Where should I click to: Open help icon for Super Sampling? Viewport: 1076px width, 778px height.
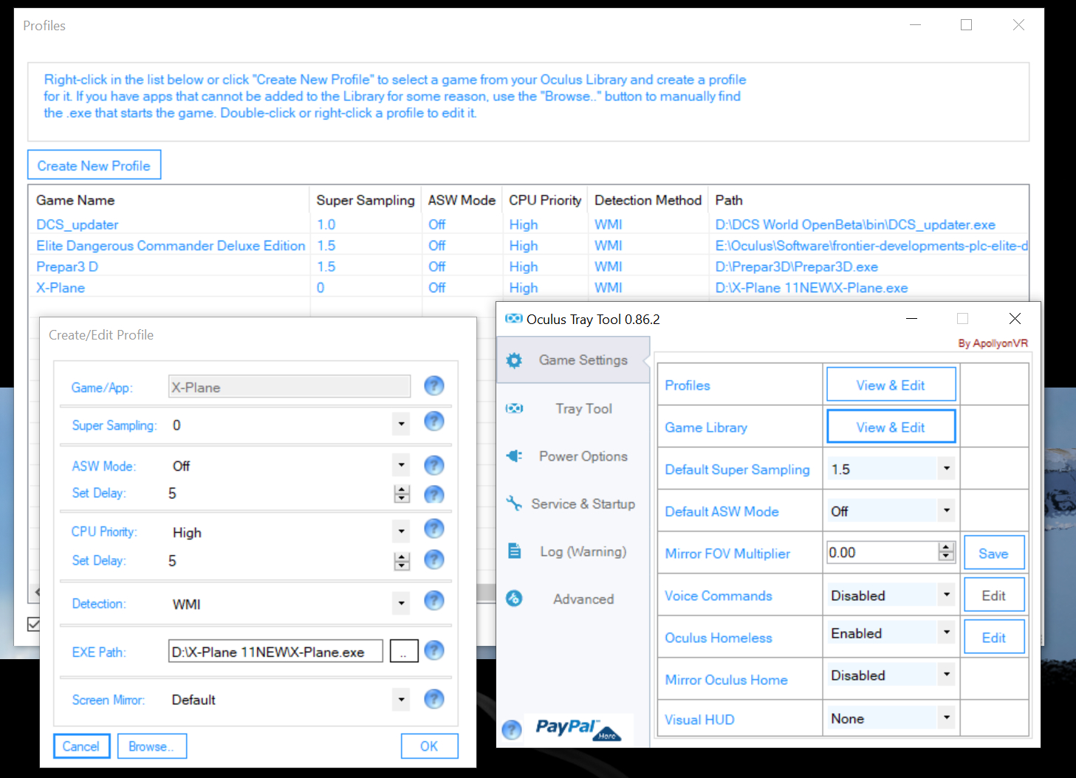coord(434,421)
